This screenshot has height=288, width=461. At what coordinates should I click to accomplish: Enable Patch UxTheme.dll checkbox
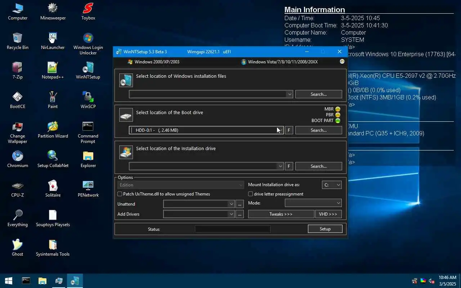tap(120, 194)
